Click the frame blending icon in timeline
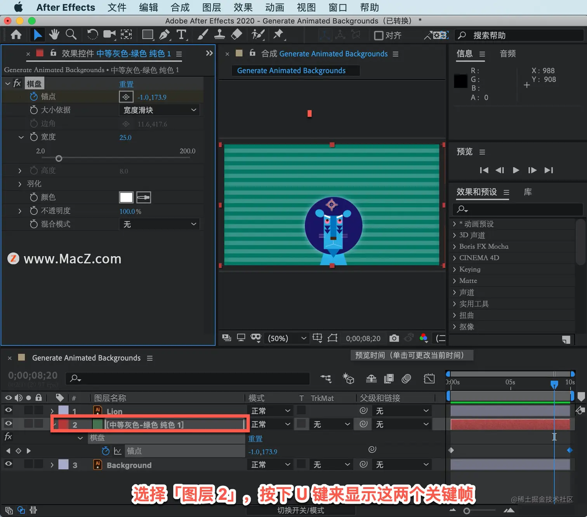This screenshot has width=587, height=517. pyautogui.click(x=389, y=378)
